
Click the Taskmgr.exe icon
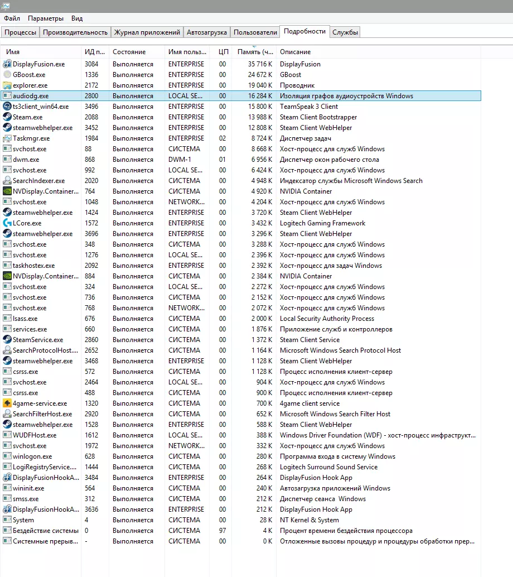pos(7,138)
